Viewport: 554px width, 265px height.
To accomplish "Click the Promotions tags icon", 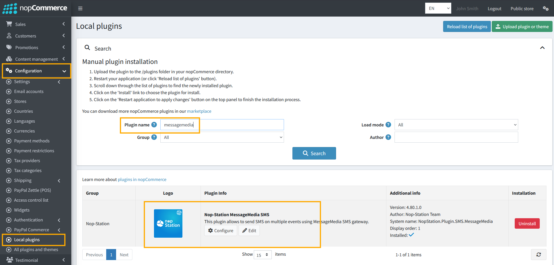I will [x=9, y=47].
